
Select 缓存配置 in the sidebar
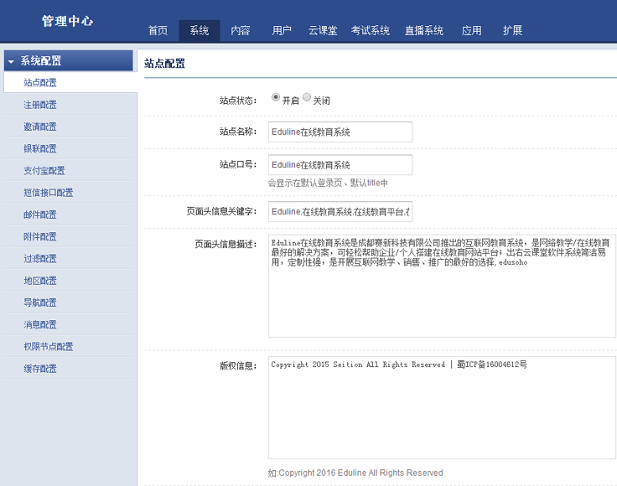[x=40, y=369]
